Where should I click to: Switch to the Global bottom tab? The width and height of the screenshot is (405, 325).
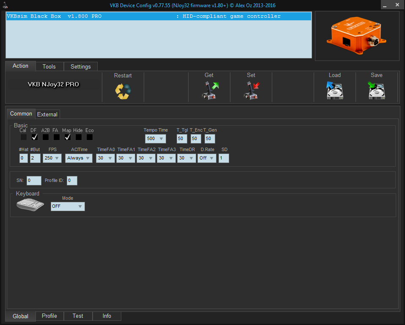click(x=20, y=316)
